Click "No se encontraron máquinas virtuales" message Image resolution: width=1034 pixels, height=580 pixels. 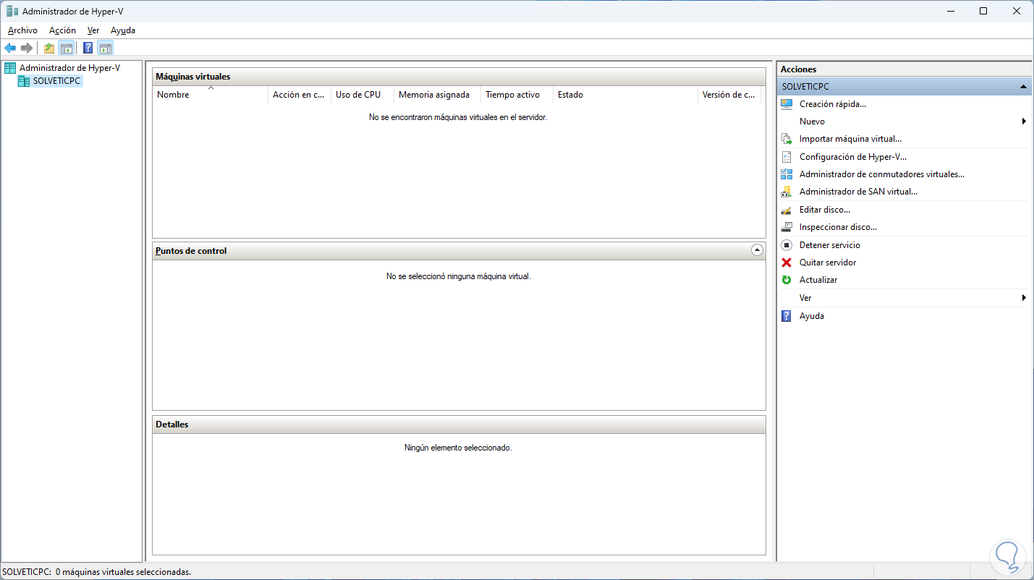tap(458, 117)
